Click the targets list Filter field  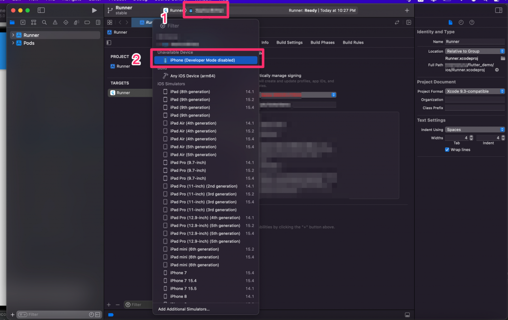[x=138, y=305]
